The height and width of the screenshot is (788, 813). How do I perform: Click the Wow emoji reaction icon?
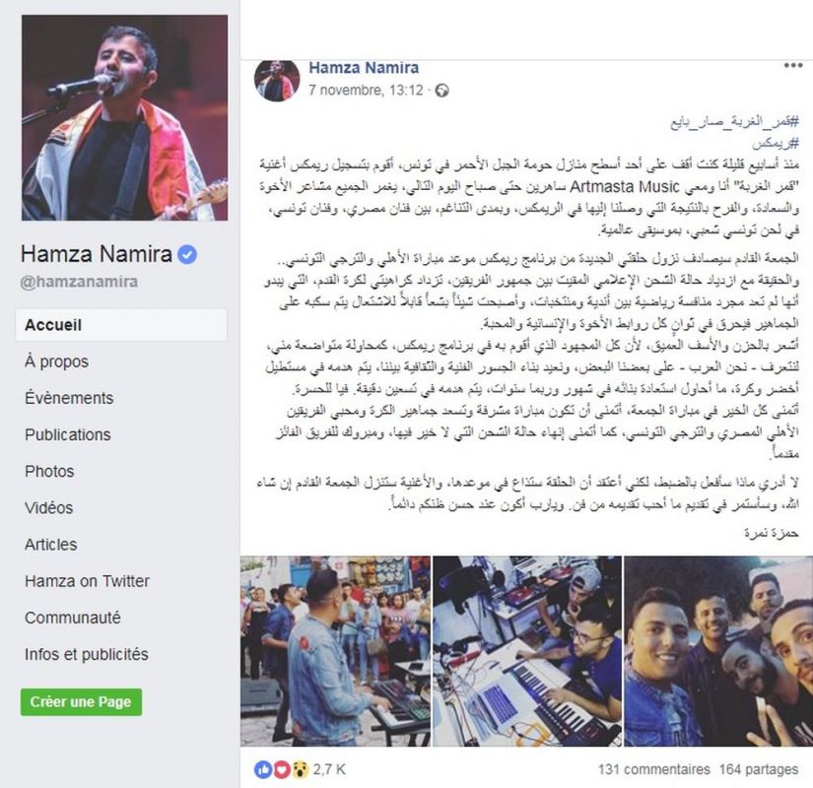coord(300,770)
